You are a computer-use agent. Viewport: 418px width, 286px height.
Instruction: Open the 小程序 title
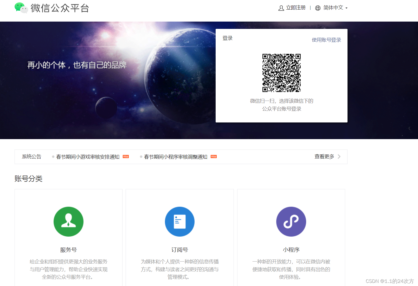coord(291,250)
